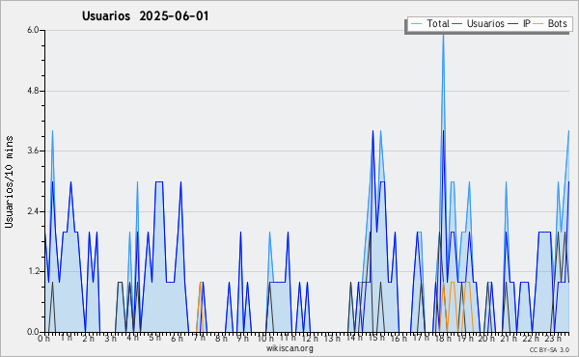Click the '19 h' x-axis label

tap(465, 339)
